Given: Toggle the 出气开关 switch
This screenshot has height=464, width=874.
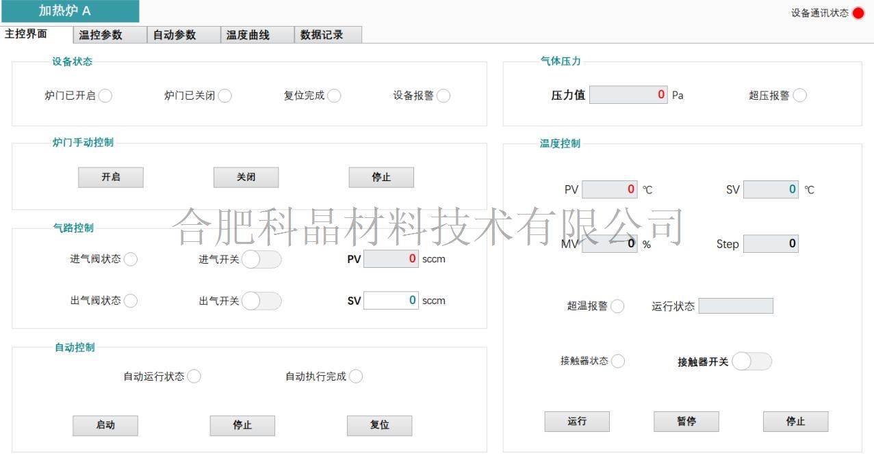Looking at the screenshot, I should pyautogui.click(x=261, y=301).
